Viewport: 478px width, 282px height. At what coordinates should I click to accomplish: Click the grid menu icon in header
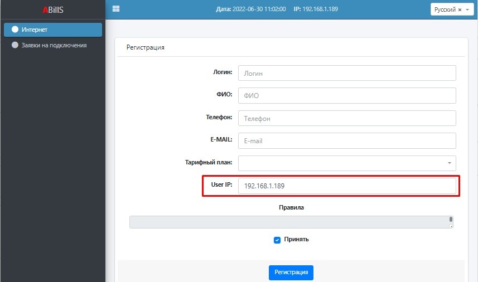tap(116, 9)
